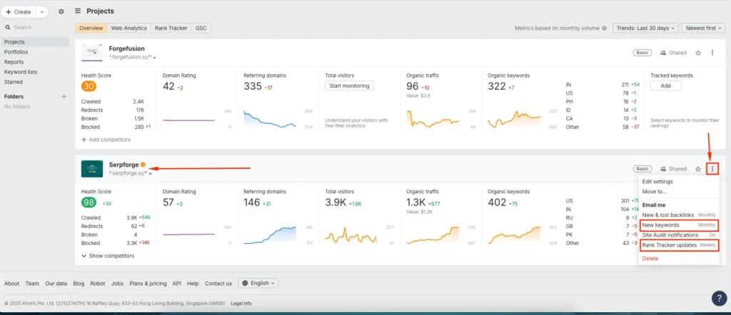Viewport: 731px width, 315px height.
Task: Click the settings gear icon near Create
Action: [61, 11]
